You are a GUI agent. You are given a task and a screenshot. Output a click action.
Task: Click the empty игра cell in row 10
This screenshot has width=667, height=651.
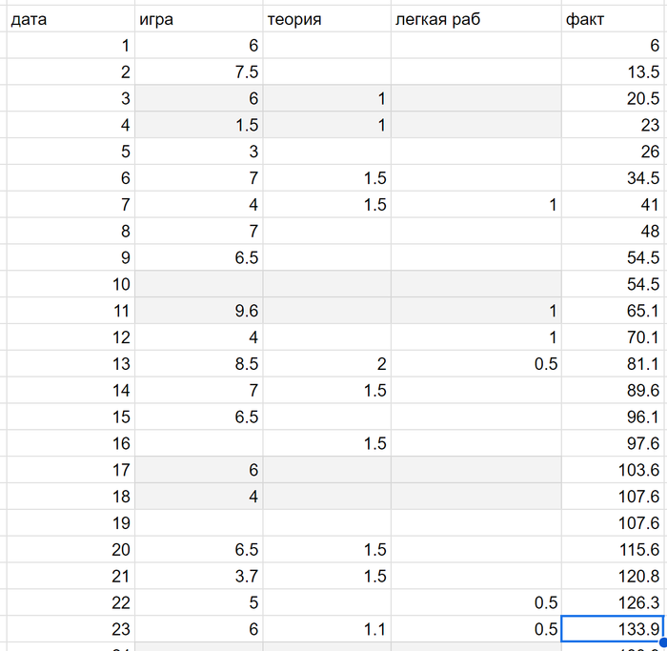pyautogui.click(x=198, y=283)
